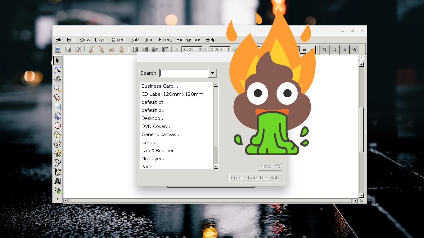
Task: Toggle move patterns with object
Action: coord(354,50)
